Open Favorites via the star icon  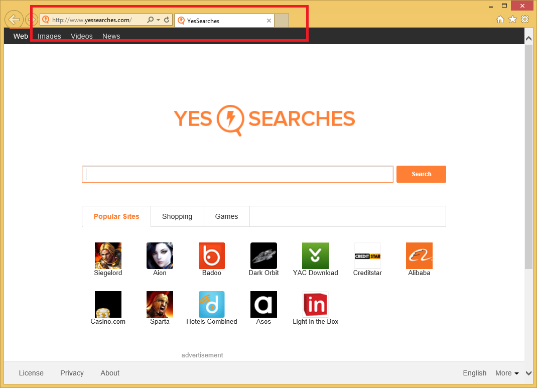pos(512,19)
